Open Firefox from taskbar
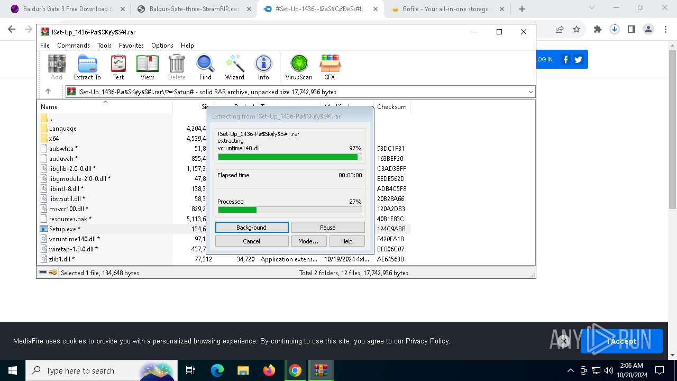This screenshot has width=677, height=381. [x=269, y=370]
